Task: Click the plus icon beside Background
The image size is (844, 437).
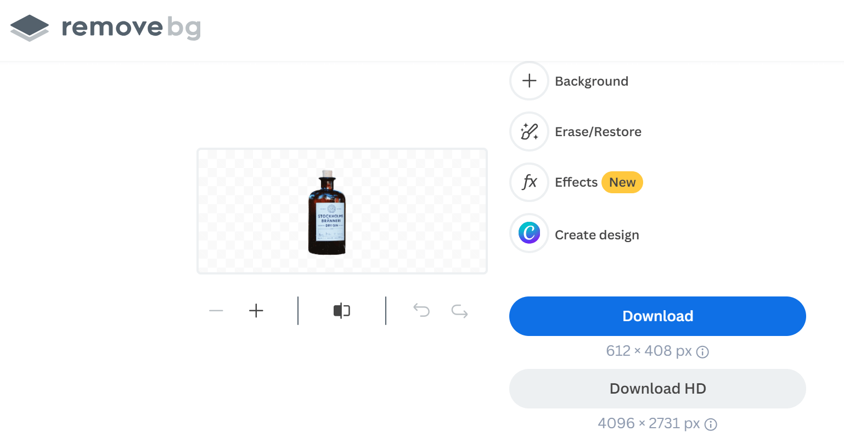Action: click(x=529, y=81)
